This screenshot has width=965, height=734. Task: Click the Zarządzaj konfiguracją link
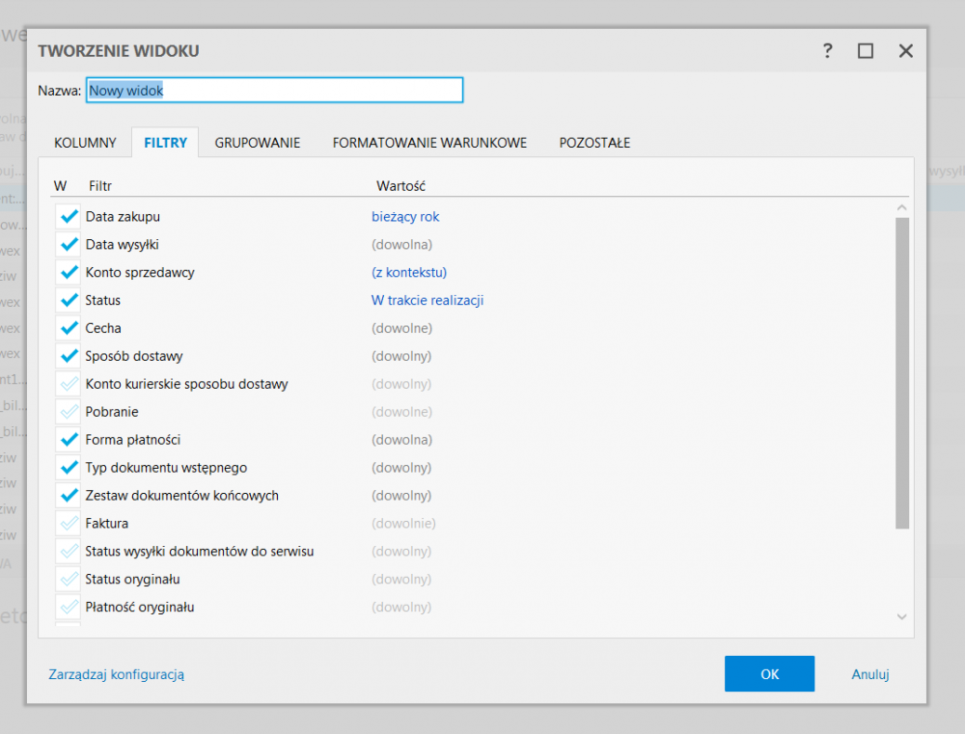[x=116, y=674]
